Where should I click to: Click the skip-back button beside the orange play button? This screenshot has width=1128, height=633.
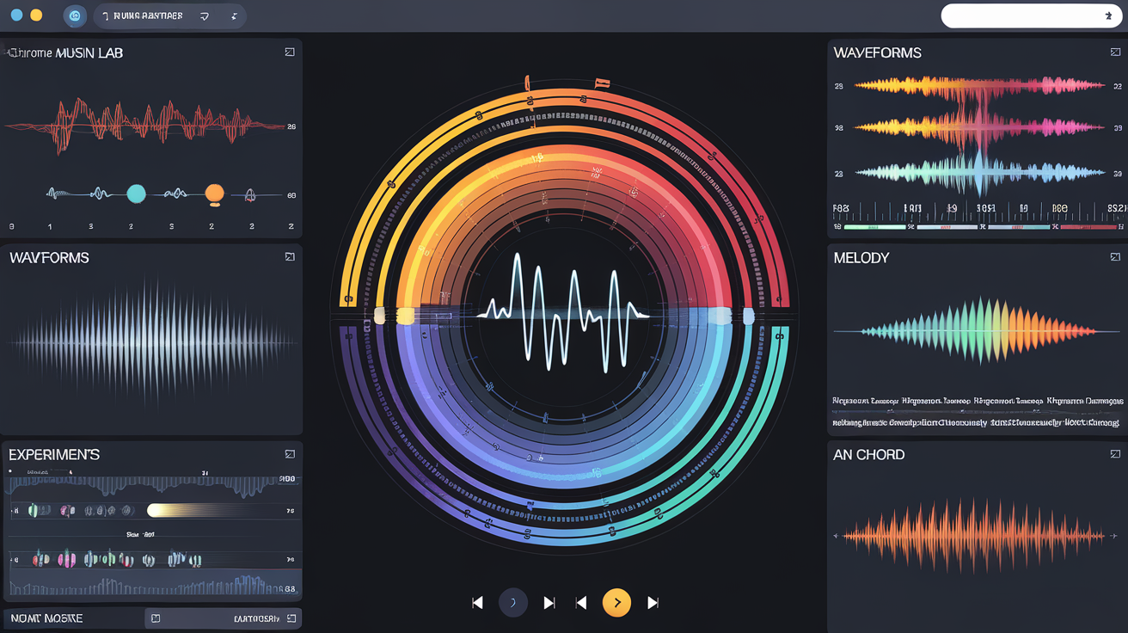581,603
